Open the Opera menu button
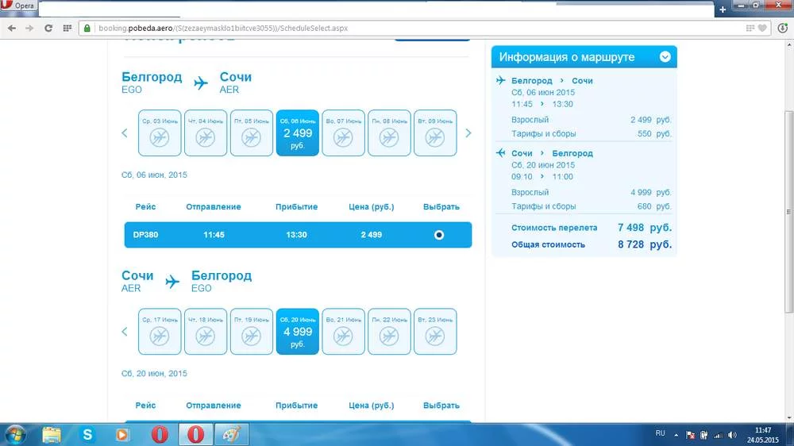Viewport: 794px width, 446px height. [19, 6]
